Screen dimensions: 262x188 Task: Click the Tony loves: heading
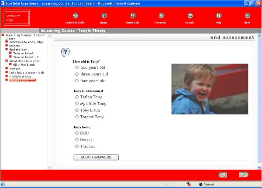click(x=82, y=127)
